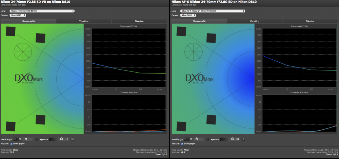Viewport: 339px width, 159px height.
Task: Select the Vignetting tab in right panel
Action: (x=255, y=21)
